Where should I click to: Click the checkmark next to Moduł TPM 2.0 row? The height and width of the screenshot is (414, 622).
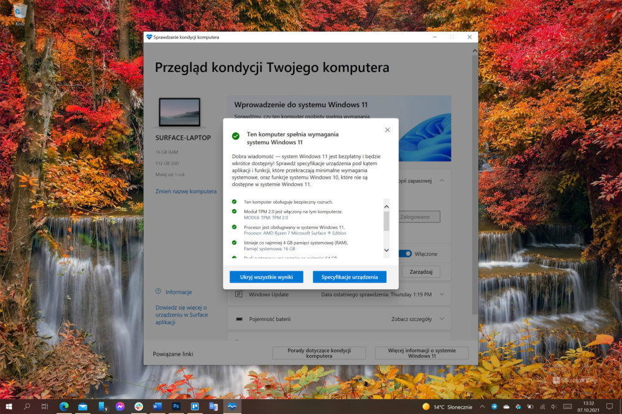click(x=234, y=212)
